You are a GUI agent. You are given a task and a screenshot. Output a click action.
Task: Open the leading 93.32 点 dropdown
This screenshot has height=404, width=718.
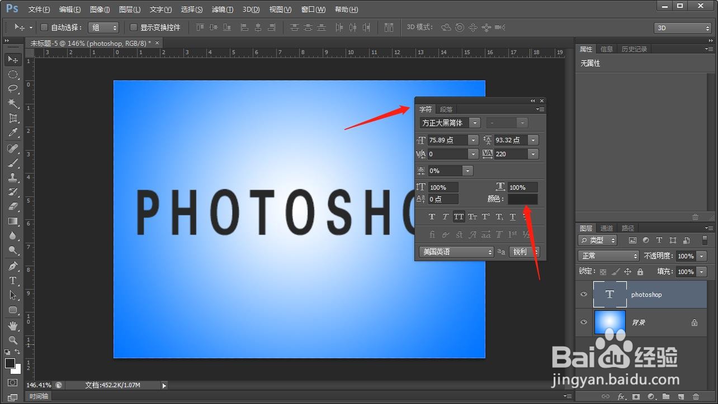[x=533, y=140]
